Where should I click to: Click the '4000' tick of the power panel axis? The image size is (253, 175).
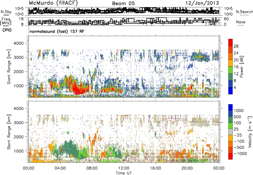(18, 43)
